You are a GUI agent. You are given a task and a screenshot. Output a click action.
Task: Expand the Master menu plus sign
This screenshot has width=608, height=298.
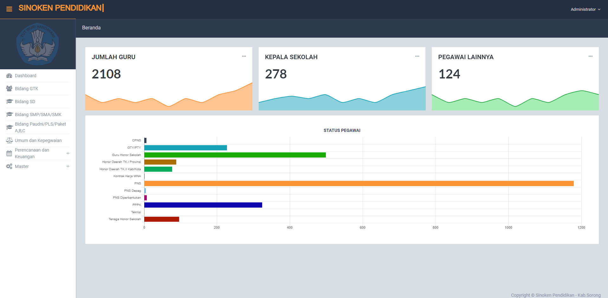68,166
